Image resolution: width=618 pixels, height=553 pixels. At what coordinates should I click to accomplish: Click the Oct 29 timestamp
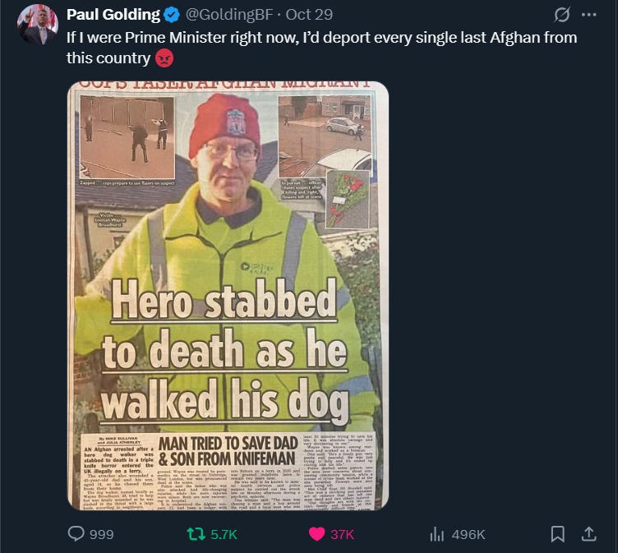pos(309,15)
